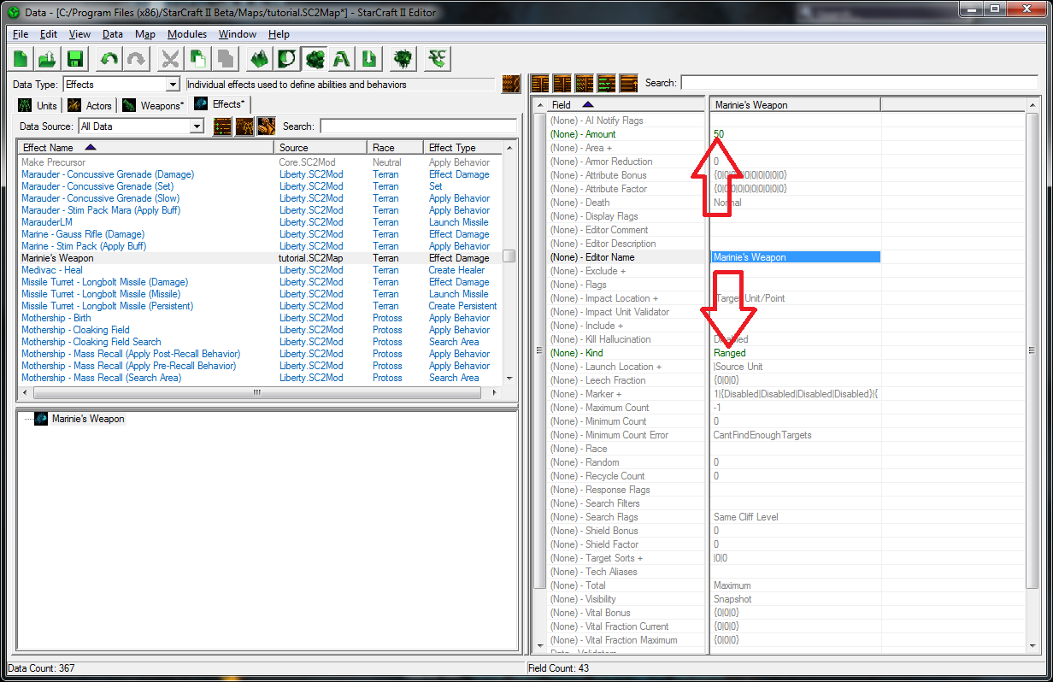Screen dimensions: 1053x682
Task: Open the Modules menu
Action: [187, 34]
